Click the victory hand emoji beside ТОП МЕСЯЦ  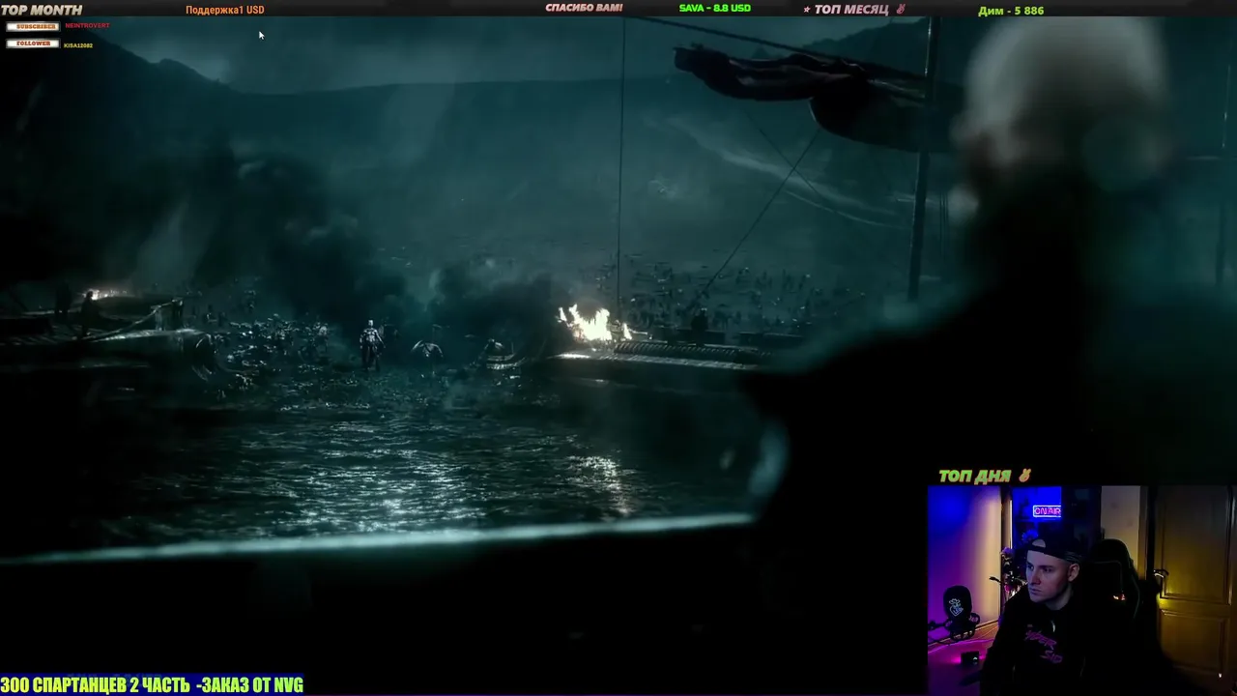tap(901, 10)
